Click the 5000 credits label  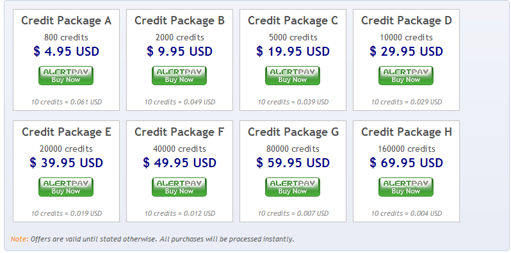pyautogui.click(x=293, y=38)
